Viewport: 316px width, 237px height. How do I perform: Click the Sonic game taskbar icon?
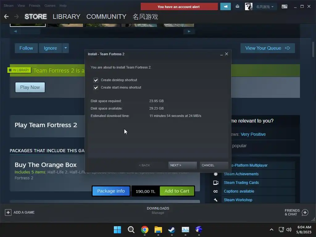(199, 230)
